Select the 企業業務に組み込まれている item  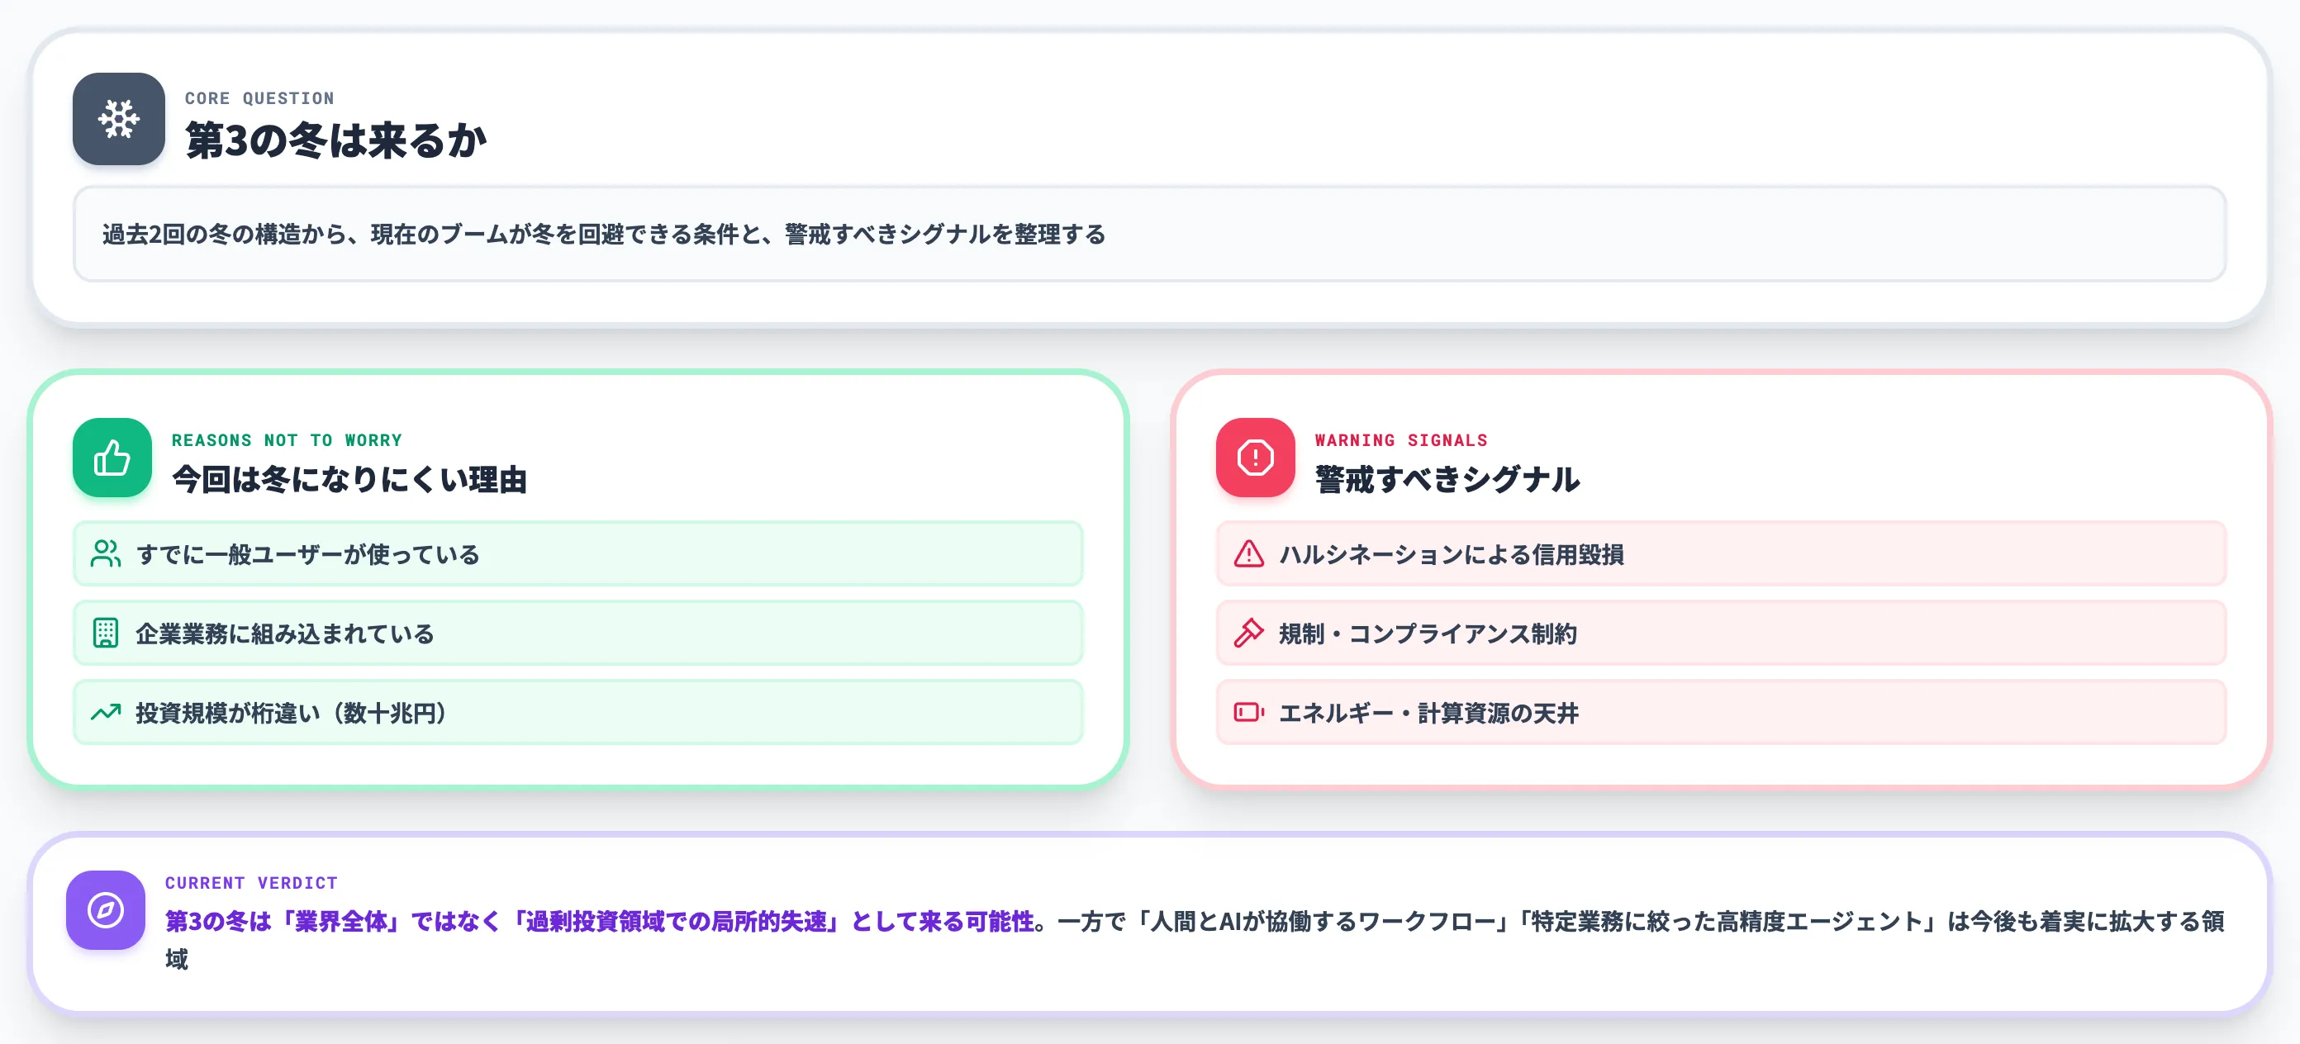[x=577, y=634]
